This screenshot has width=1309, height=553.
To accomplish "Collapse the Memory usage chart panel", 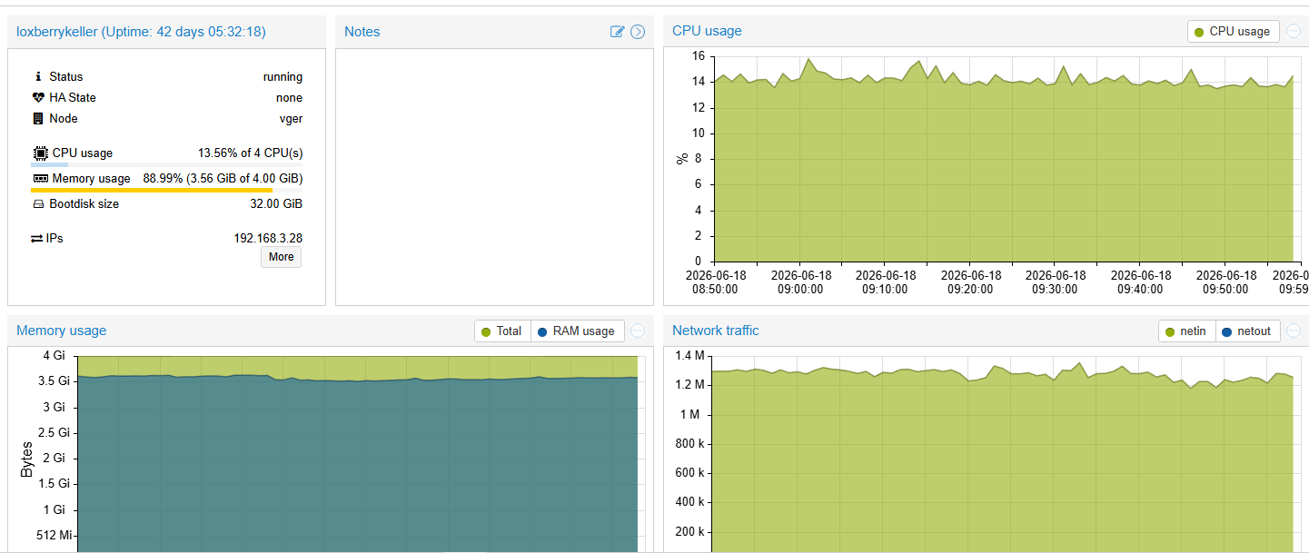I will tap(638, 331).
